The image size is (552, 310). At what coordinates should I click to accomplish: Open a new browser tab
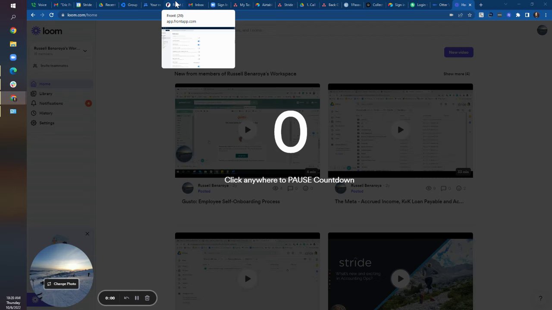(x=481, y=5)
